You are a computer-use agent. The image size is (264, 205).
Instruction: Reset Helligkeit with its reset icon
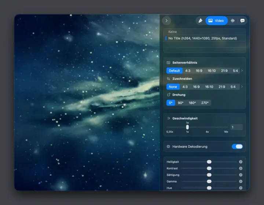pyautogui.click(x=241, y=162)
